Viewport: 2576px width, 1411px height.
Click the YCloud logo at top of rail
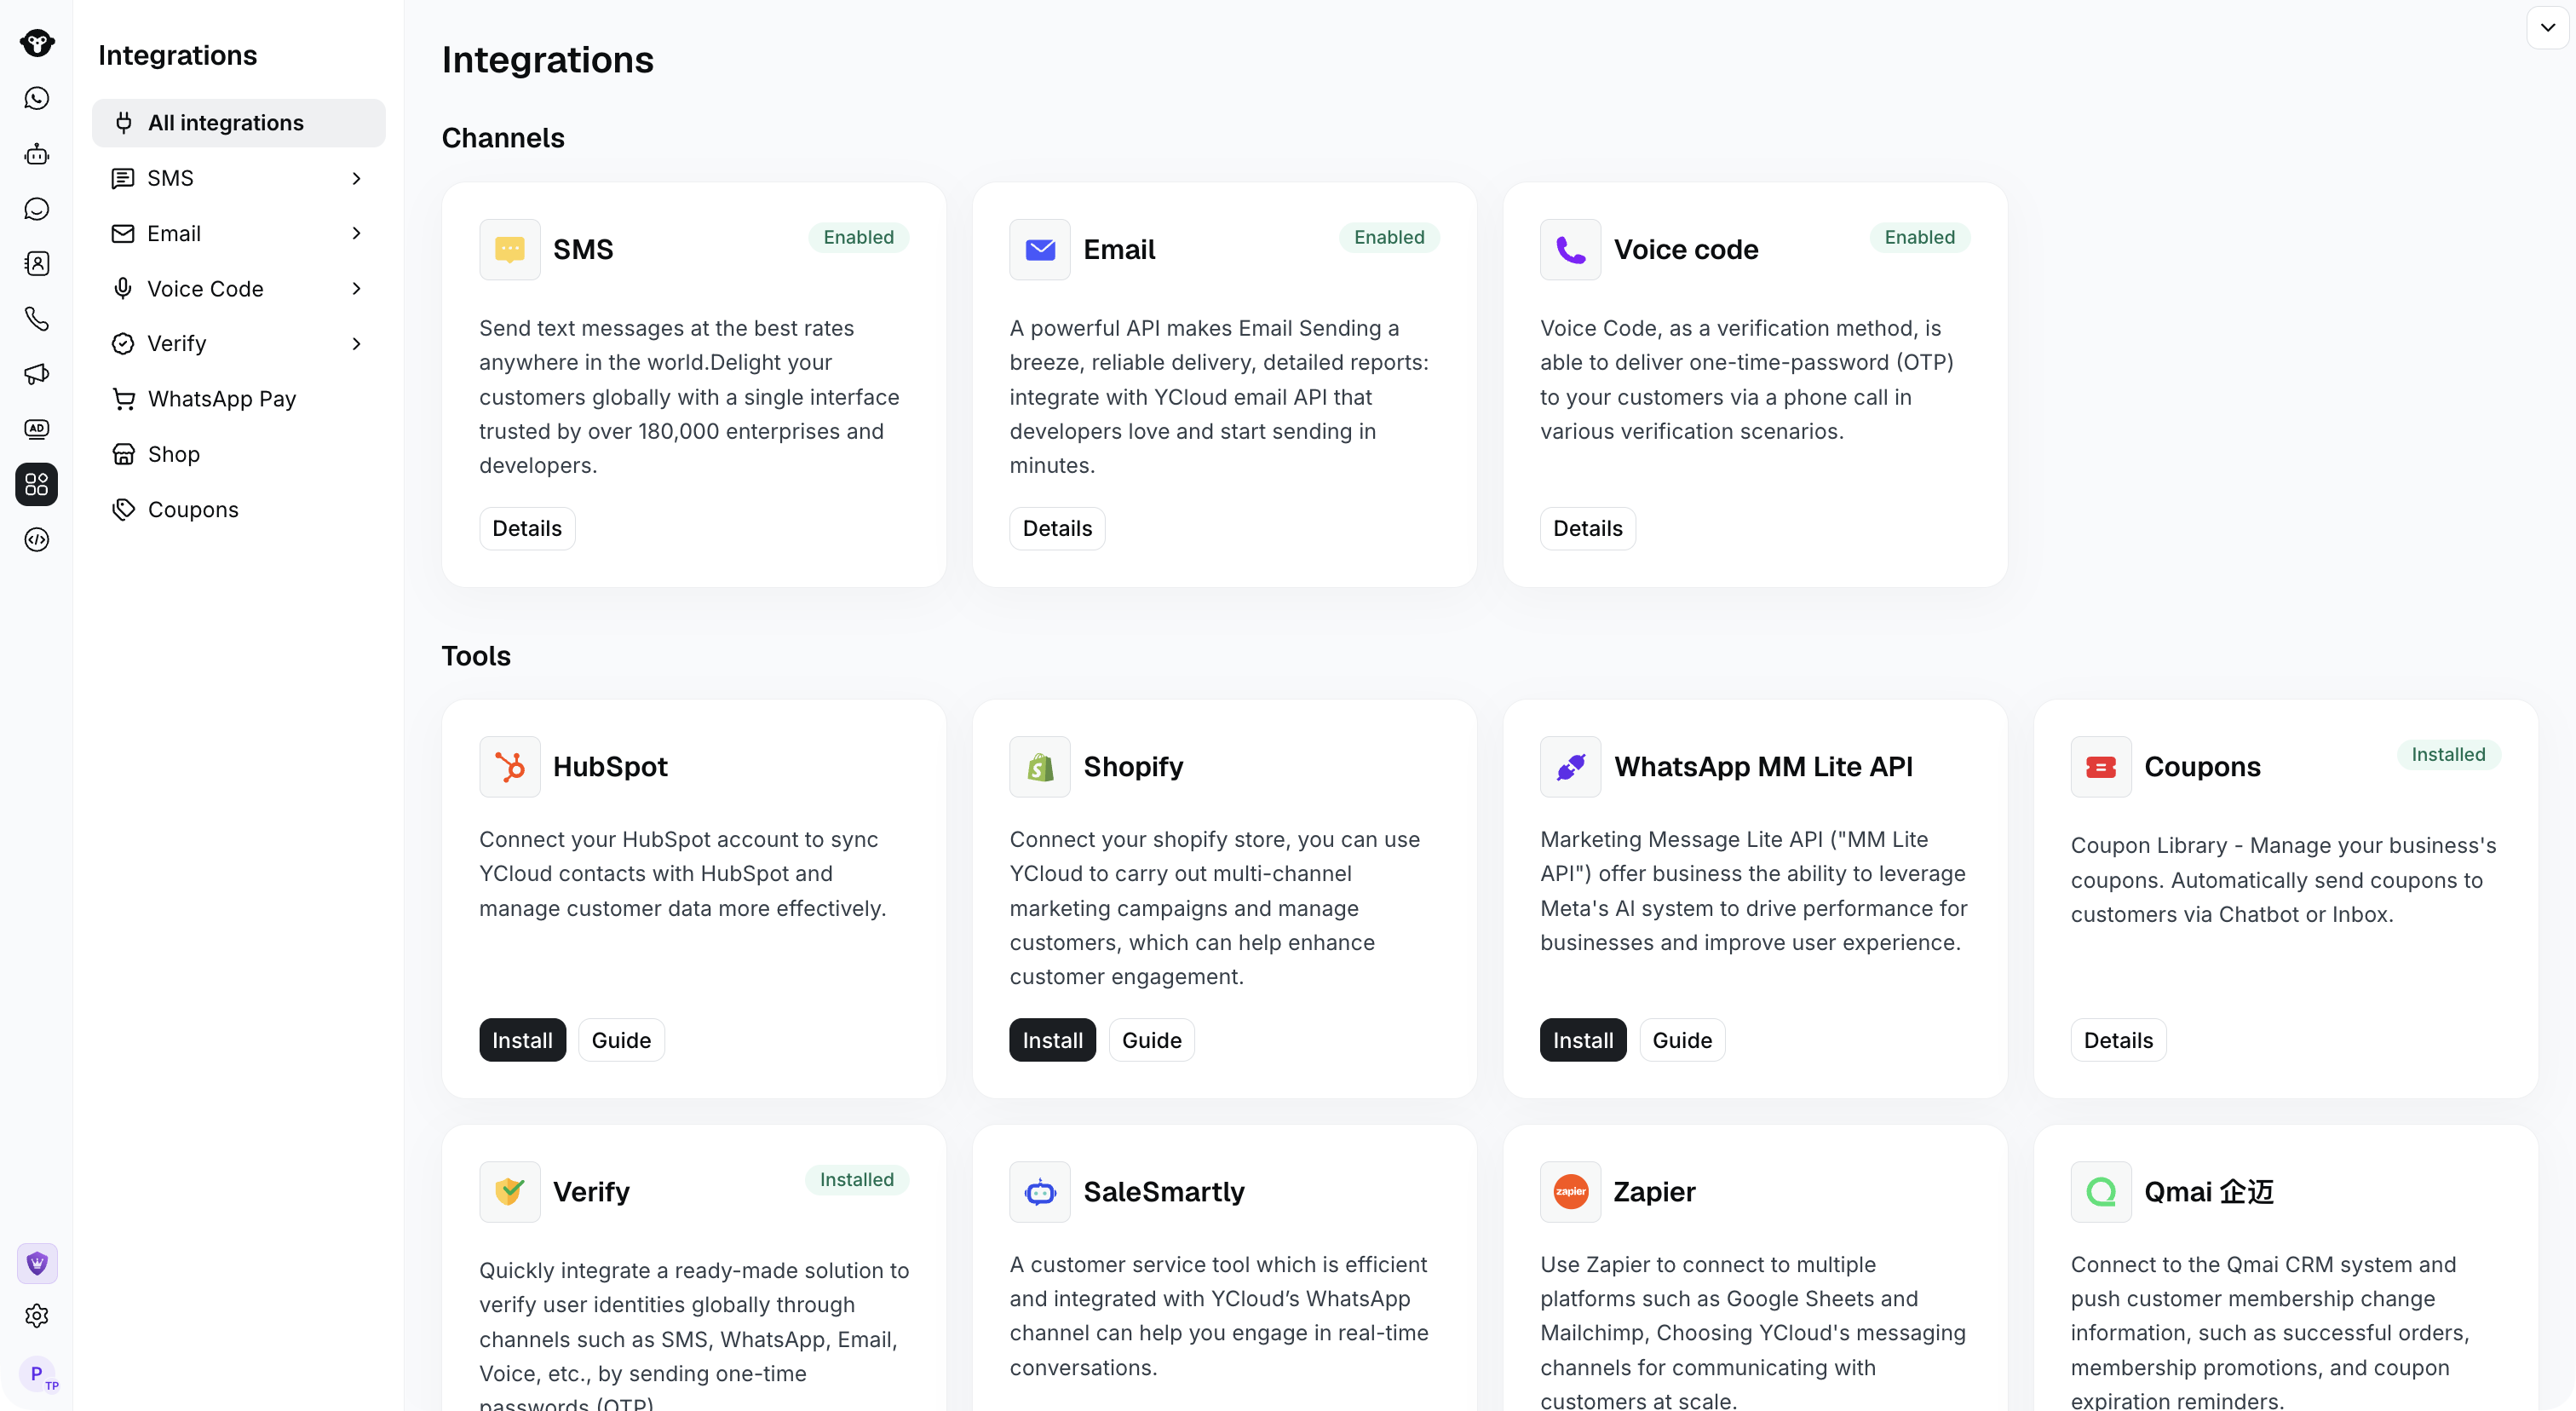click(x=37, y=42)
